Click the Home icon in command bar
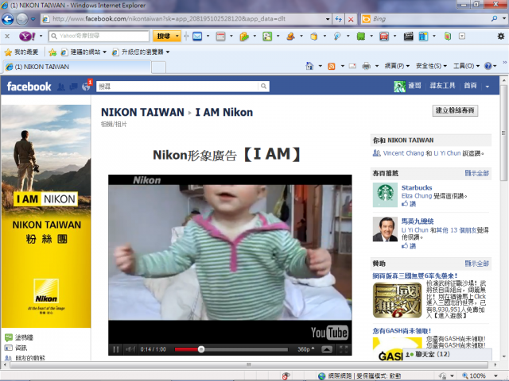 [x=309, y=66]
